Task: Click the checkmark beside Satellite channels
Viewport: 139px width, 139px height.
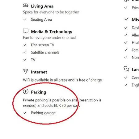Action: point(25,52)
